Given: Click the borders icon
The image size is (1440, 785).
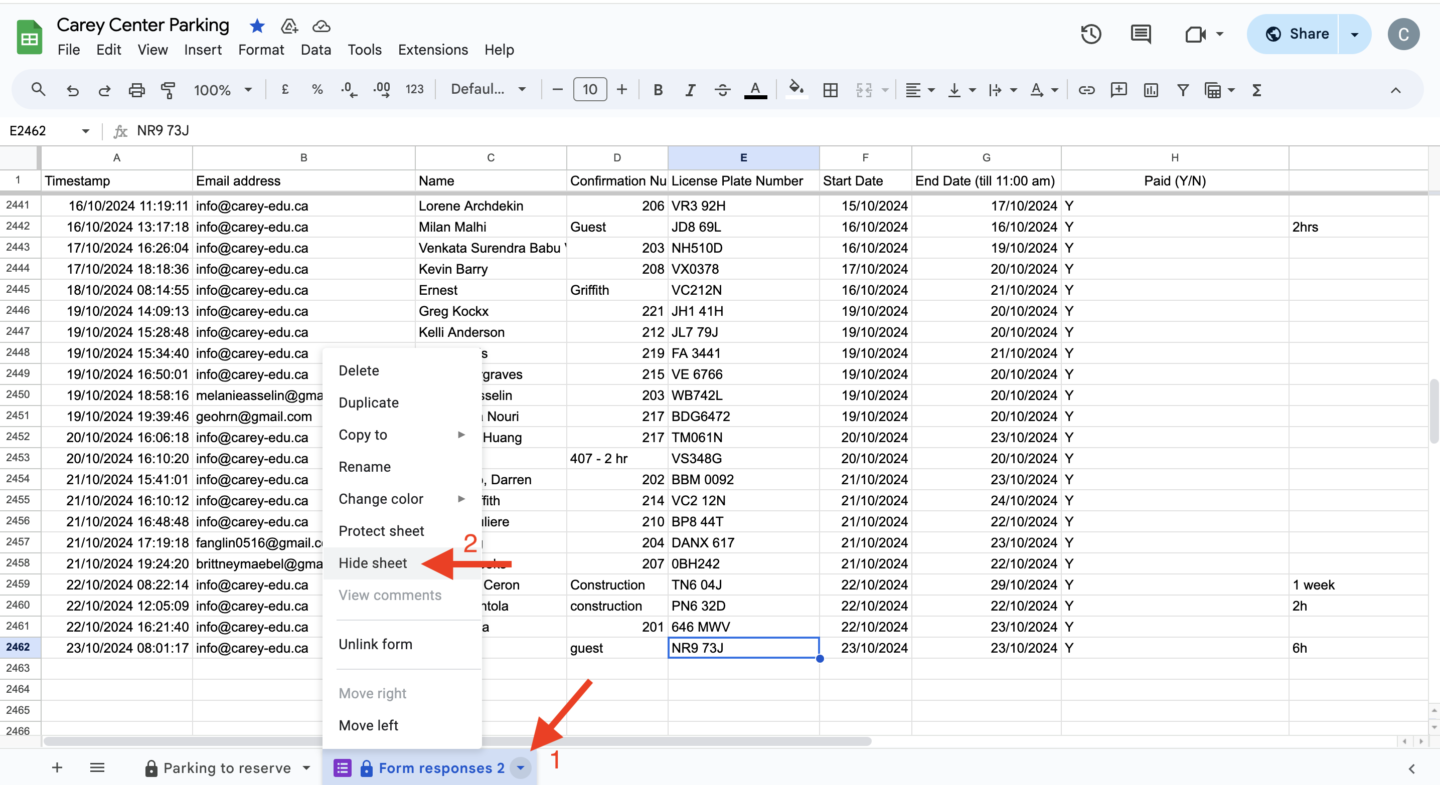Looking at the screenshot, I should [x=830, y=89].
